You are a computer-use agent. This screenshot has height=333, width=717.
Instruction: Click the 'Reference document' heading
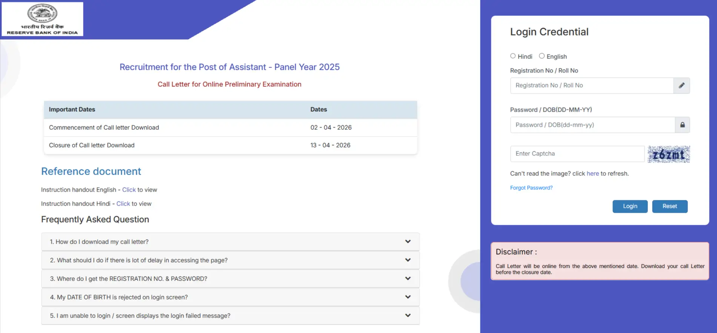pyautogui.click(x=91, y=171)
